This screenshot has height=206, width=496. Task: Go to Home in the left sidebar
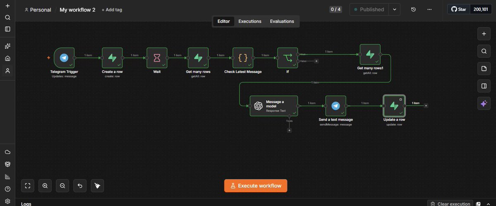tap(7, 58)
